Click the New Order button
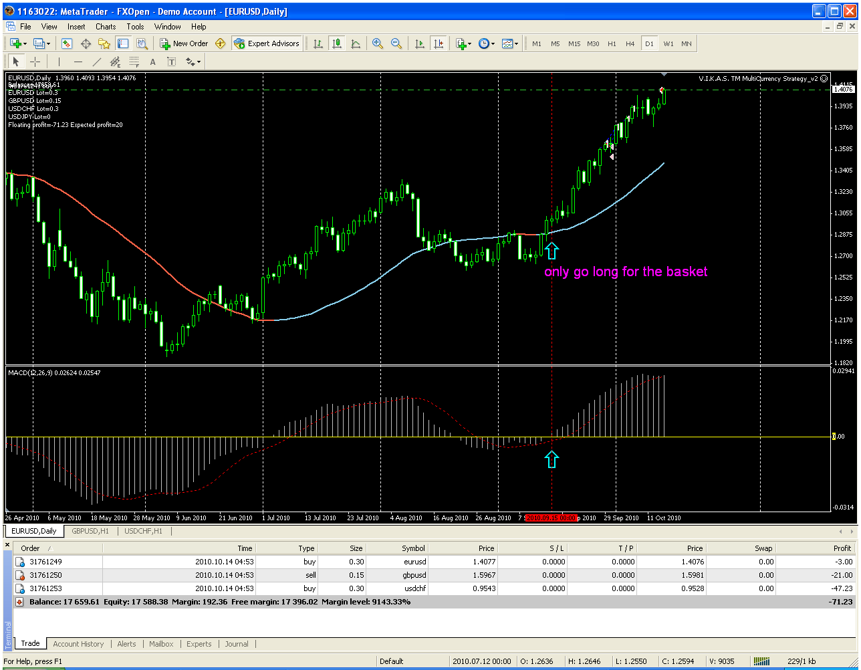Viewport: 861px width, 670px height. tap(184, 43)
